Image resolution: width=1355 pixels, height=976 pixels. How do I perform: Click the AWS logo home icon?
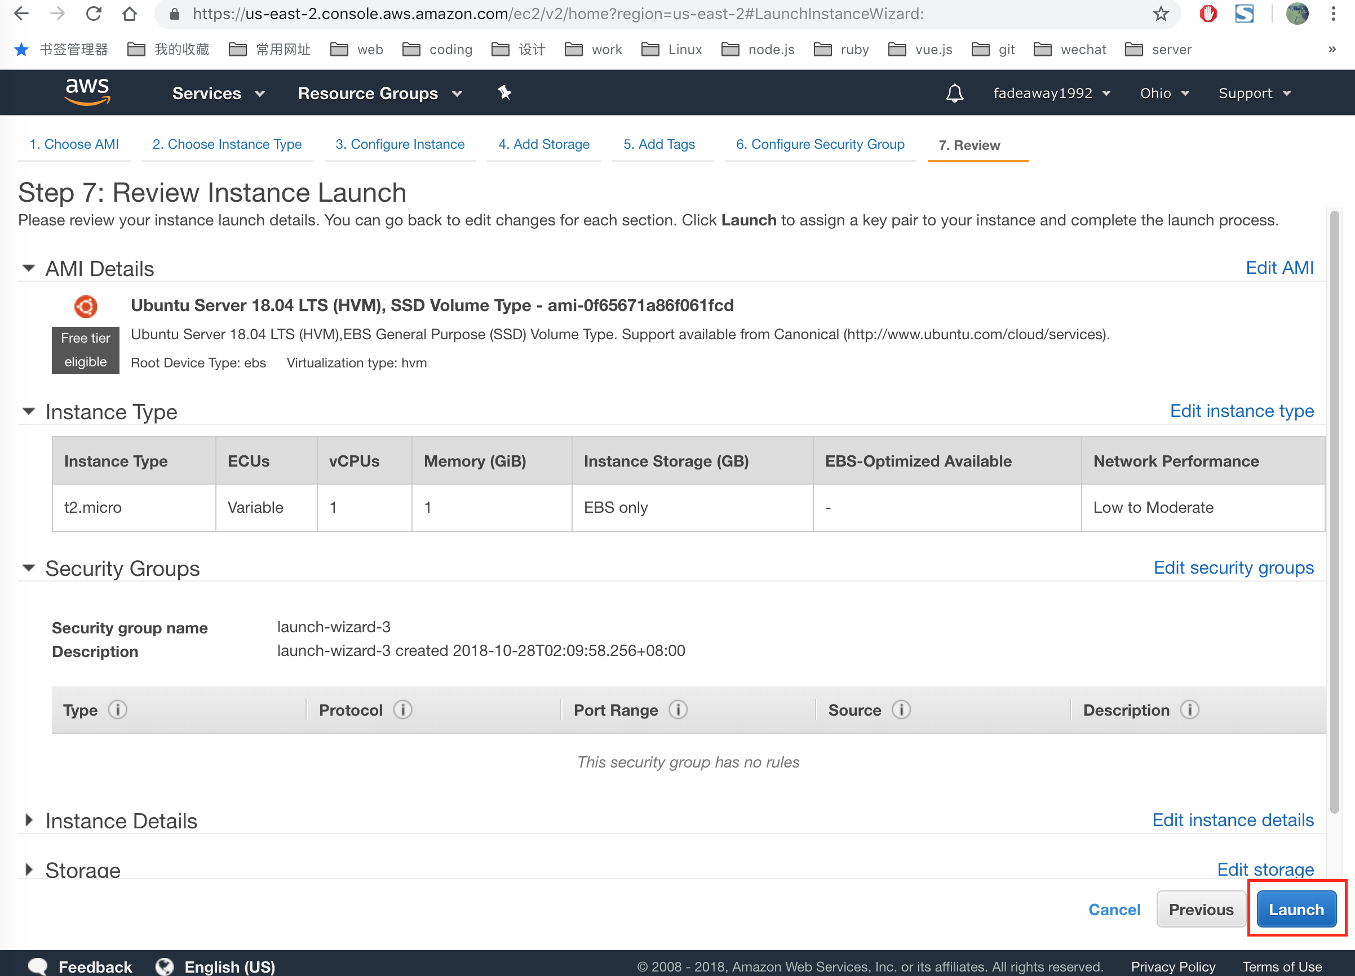(x=87, y=92)
